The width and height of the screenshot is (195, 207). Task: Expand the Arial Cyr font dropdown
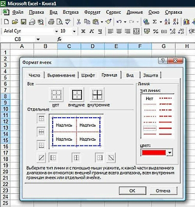click(x=57, y=31)
